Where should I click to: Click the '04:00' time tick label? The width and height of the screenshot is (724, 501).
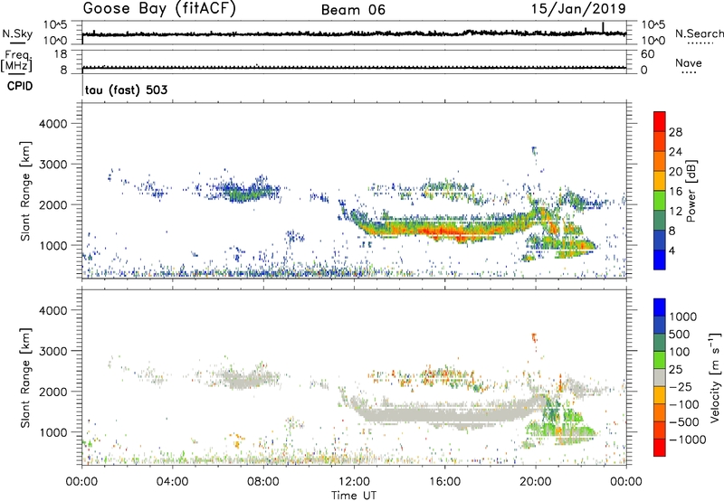coord(172,482)
